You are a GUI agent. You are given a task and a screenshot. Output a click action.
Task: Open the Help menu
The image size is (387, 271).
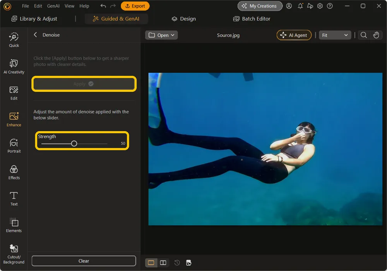click(x=84, y=6)
